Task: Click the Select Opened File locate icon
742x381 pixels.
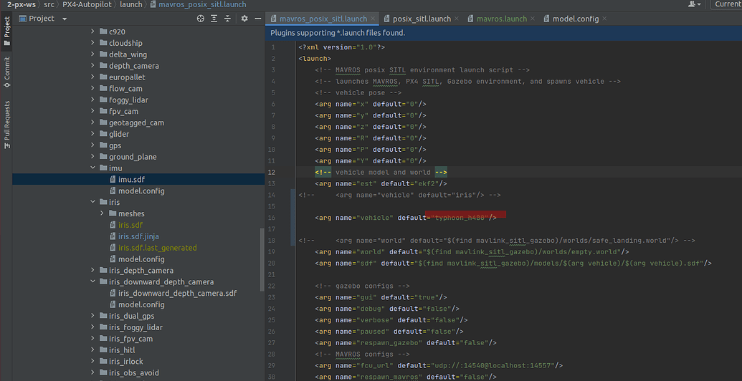Action: pyautogui.click(x=201, y=19)
